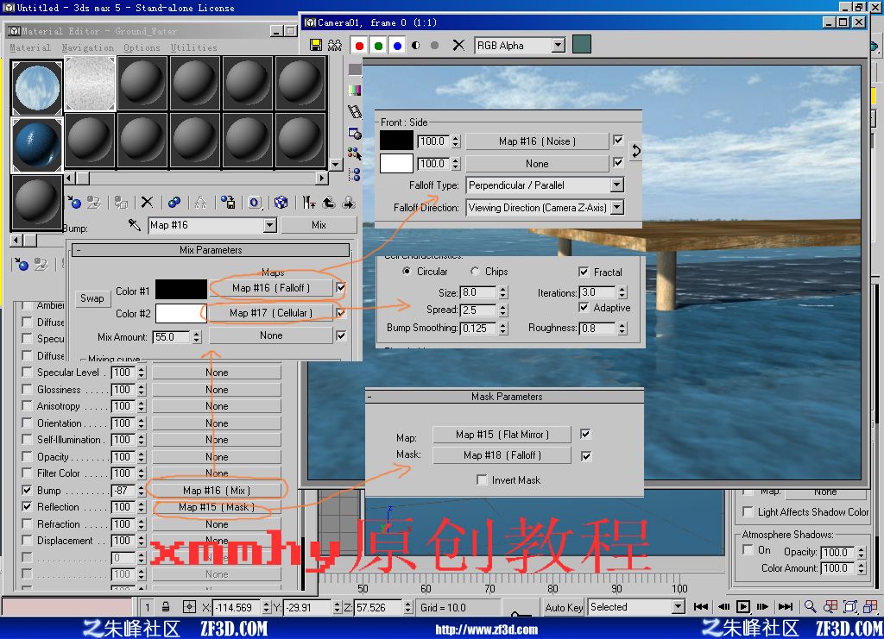The height and width of the screenshot is (639, 884).
Task: Clear the rendered image with X icon
Action: [x=459, y=45]
